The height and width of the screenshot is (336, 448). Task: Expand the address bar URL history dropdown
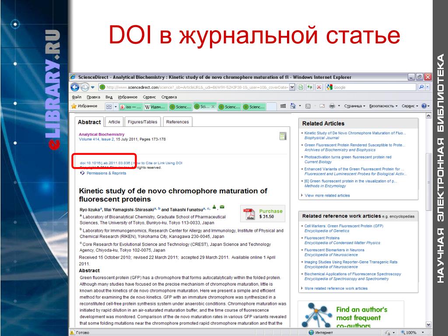(292, 87)
